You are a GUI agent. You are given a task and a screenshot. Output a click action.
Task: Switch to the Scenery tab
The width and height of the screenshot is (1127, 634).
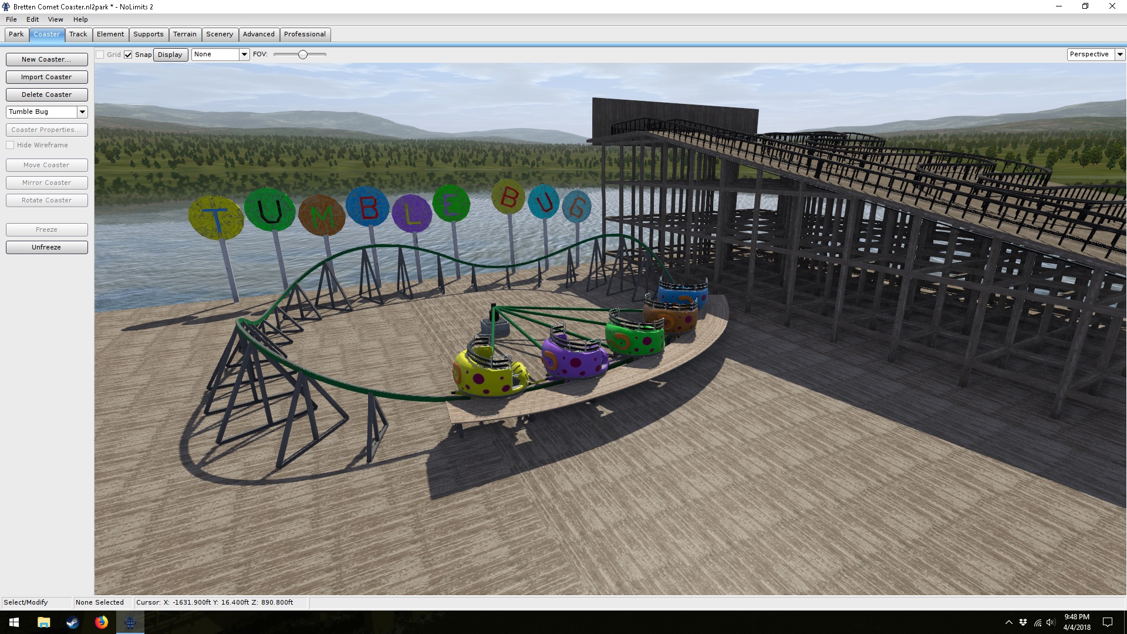(219, 34)
